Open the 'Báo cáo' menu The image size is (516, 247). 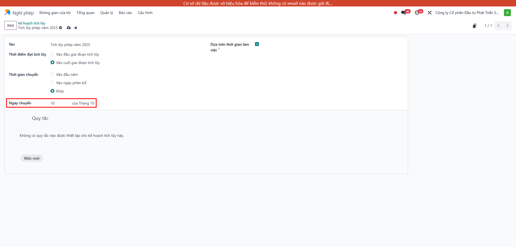click(x=125, y=13)
